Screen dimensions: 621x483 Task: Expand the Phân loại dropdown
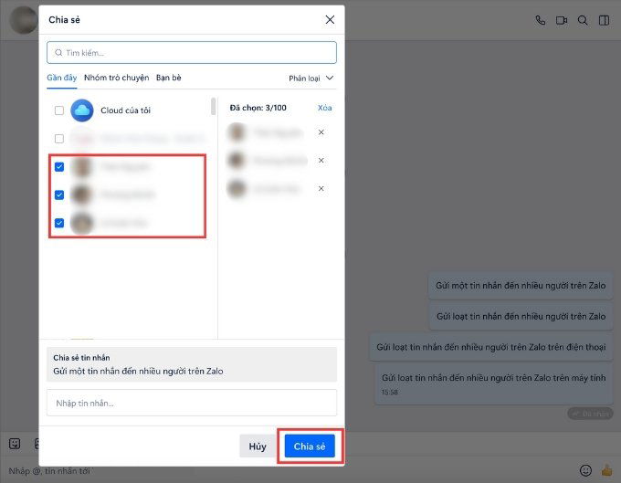point(311,79)
